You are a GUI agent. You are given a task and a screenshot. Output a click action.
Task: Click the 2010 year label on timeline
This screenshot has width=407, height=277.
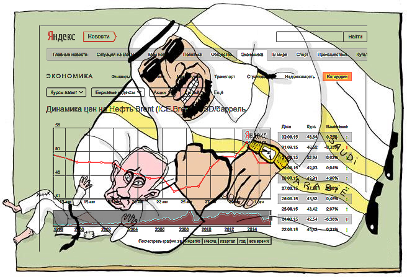pyautogui.click(x=207, y=229)
